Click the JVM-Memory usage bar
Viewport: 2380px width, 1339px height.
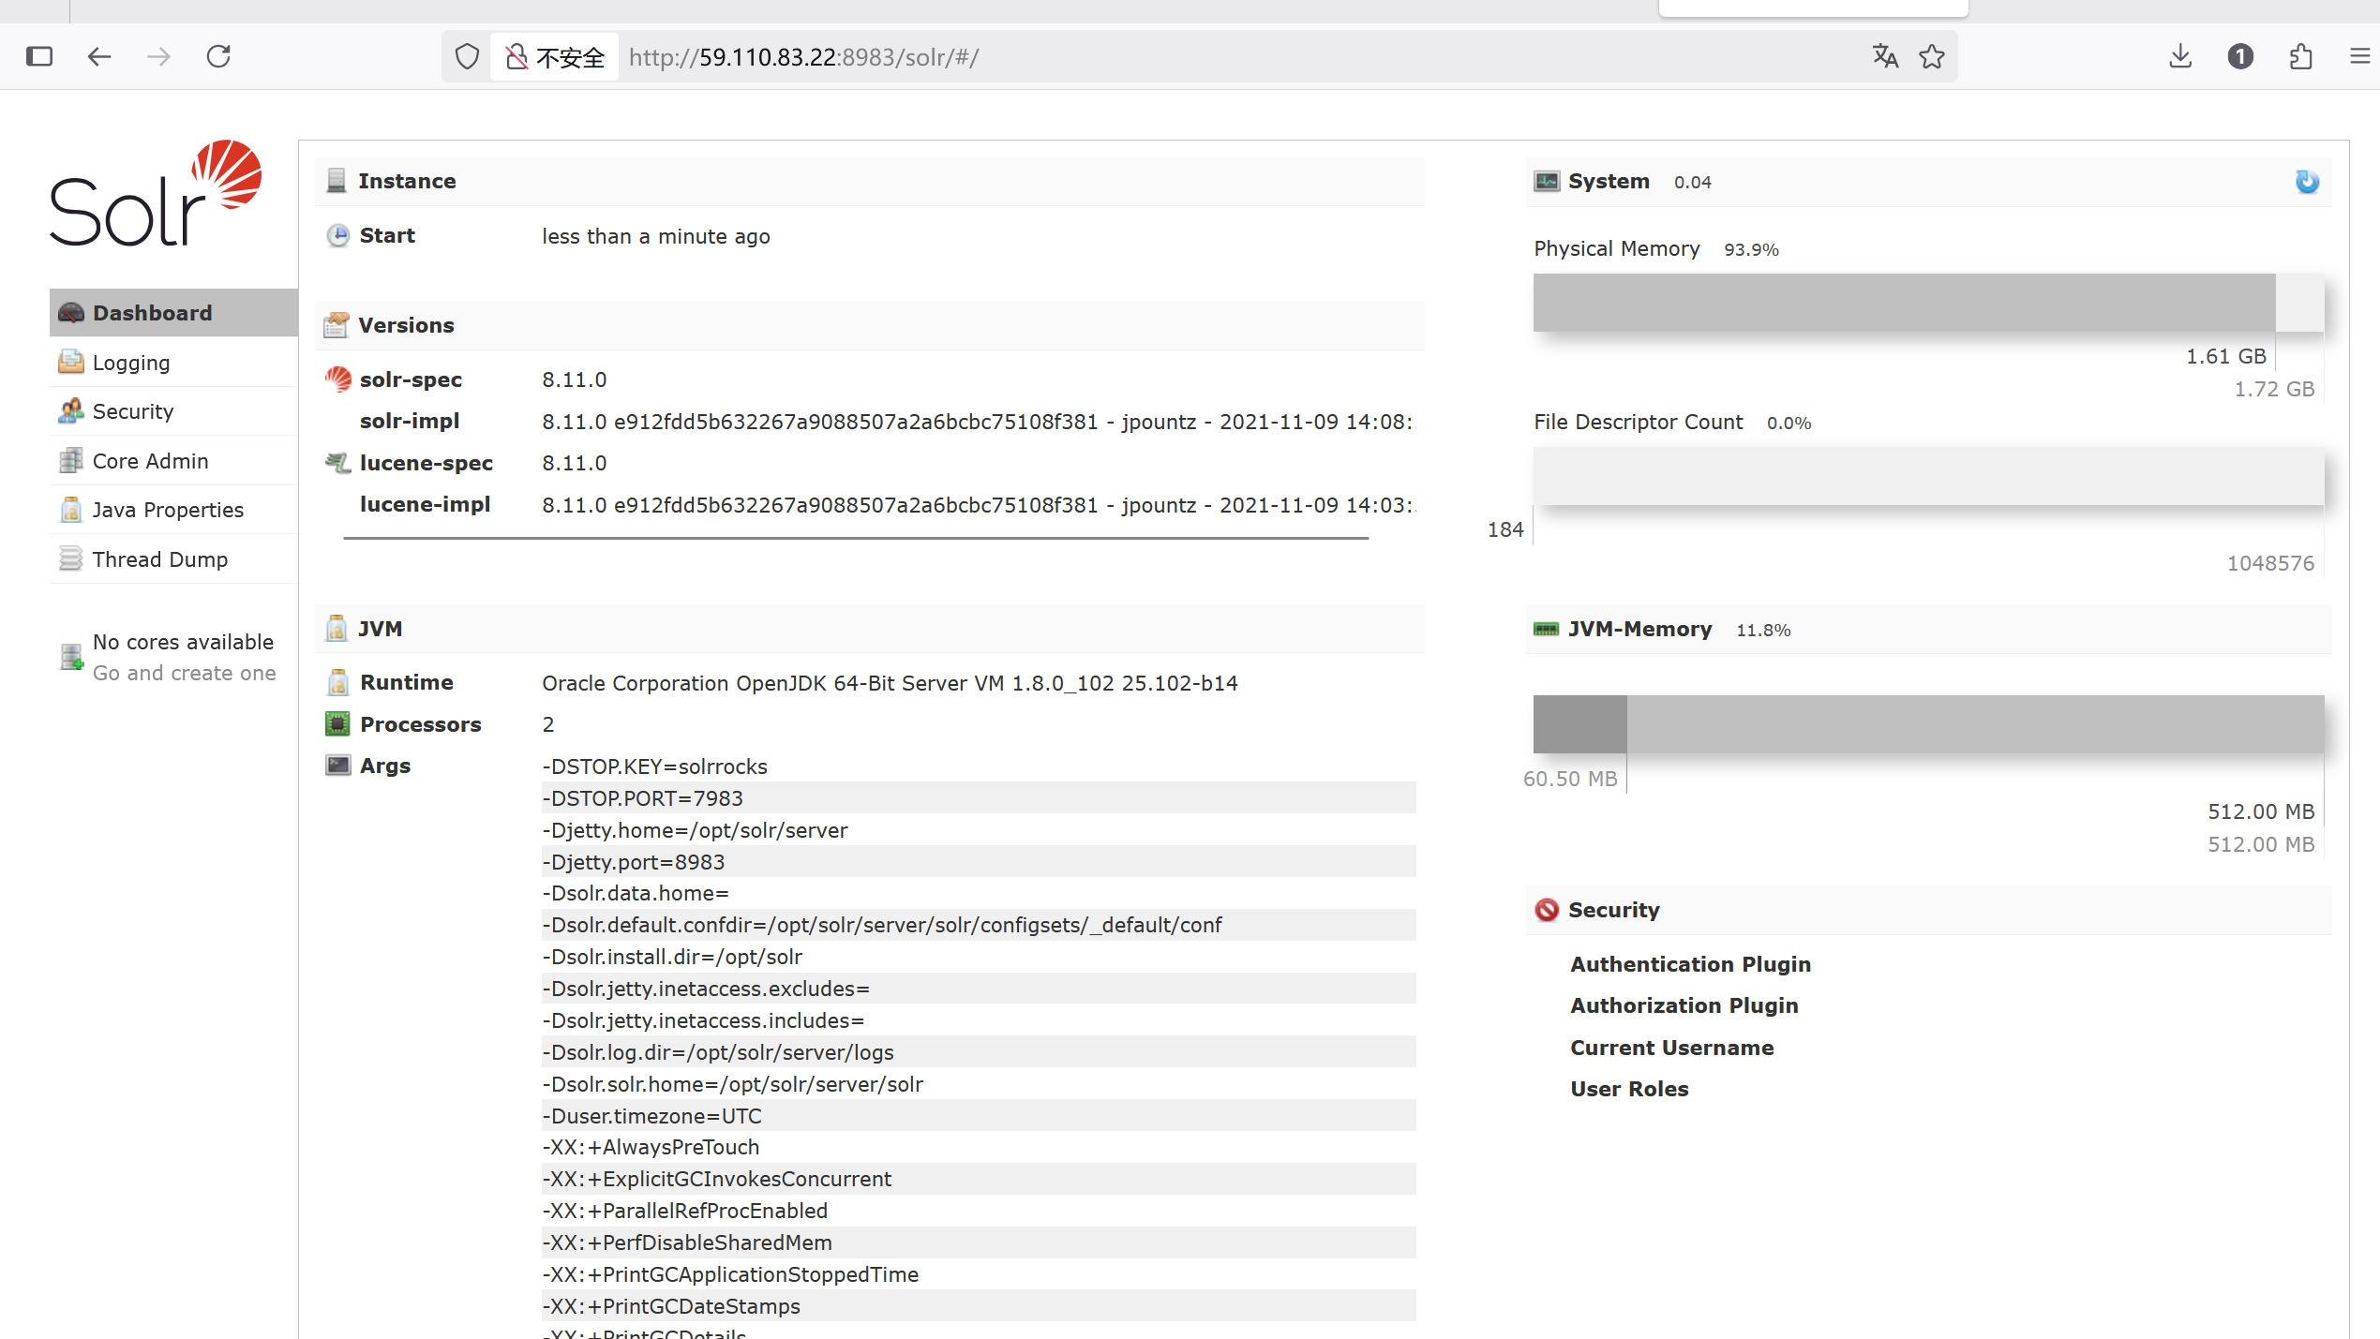click(1928, 724)
